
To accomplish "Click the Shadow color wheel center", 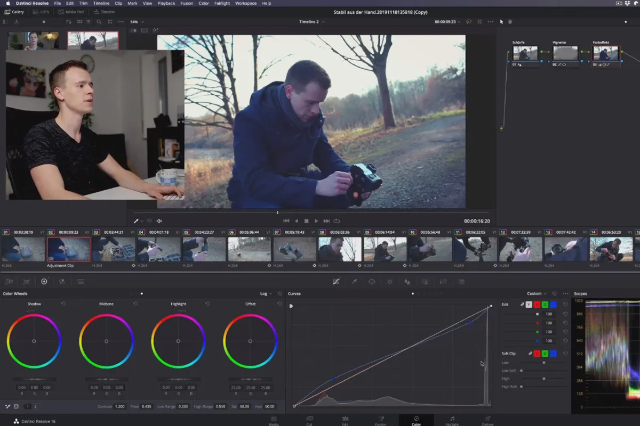I will [34, 341].
